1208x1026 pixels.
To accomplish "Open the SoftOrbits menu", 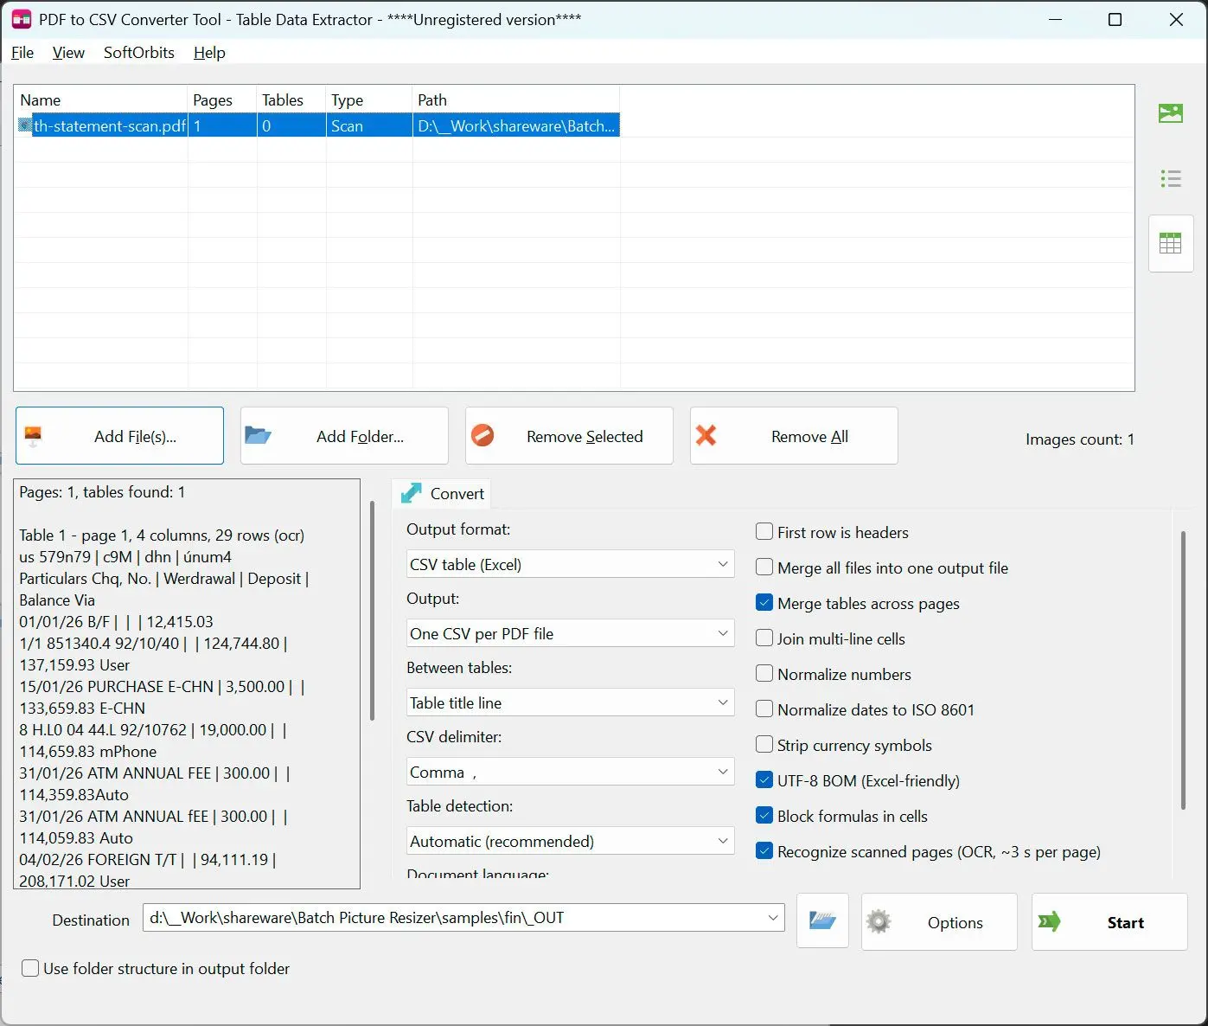I will (139, 52).
